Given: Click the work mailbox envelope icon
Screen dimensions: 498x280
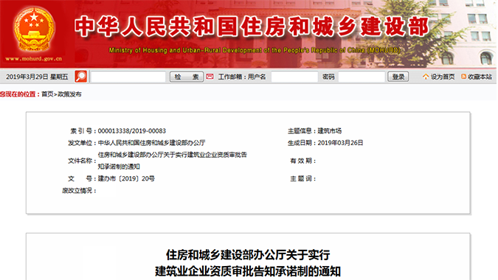Looking at the screenshot, I should [210, 77].
